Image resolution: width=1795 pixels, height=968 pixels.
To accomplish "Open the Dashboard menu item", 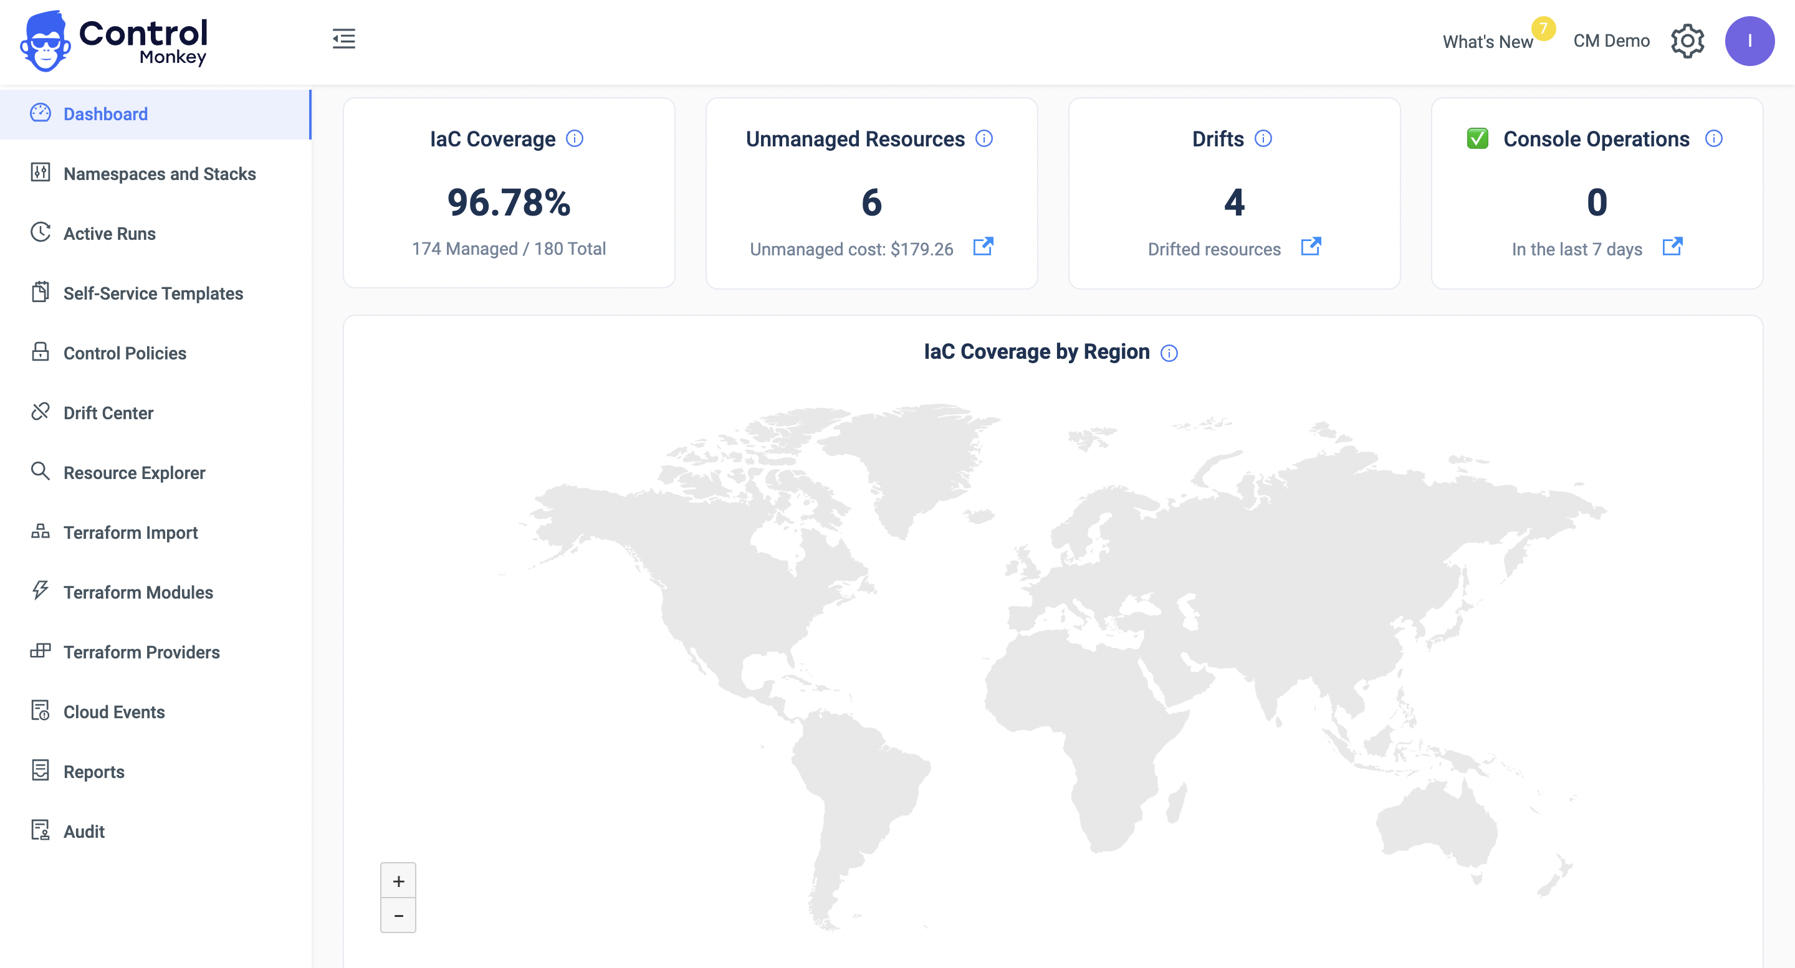I will point(155,113).
